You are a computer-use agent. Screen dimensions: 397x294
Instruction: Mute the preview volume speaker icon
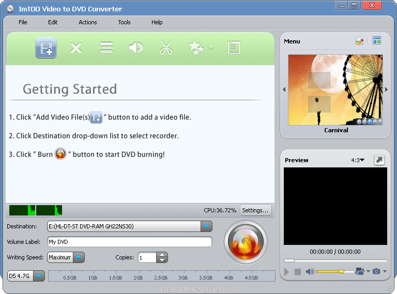tap(310, 272)
